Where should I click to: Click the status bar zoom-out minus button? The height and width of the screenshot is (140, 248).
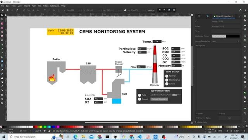point(225,131)
